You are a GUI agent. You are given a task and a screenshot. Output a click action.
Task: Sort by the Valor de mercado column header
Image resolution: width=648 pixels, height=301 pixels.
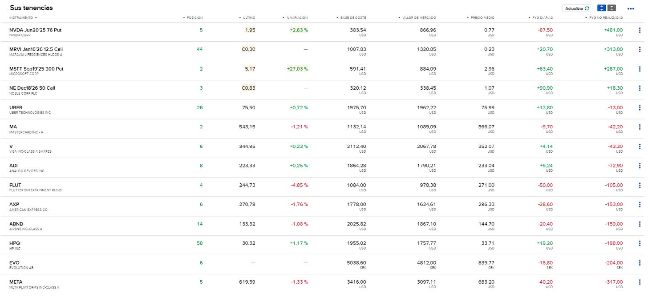[417, 18]
